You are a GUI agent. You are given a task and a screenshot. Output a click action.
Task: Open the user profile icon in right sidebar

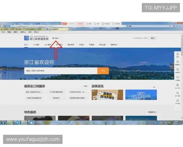[x=178, y=54]
